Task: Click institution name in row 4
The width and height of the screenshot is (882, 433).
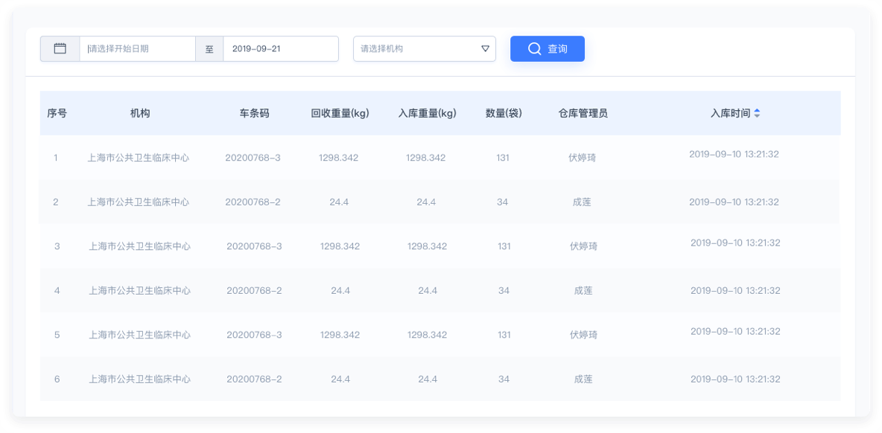Action: tap(139, 290)
